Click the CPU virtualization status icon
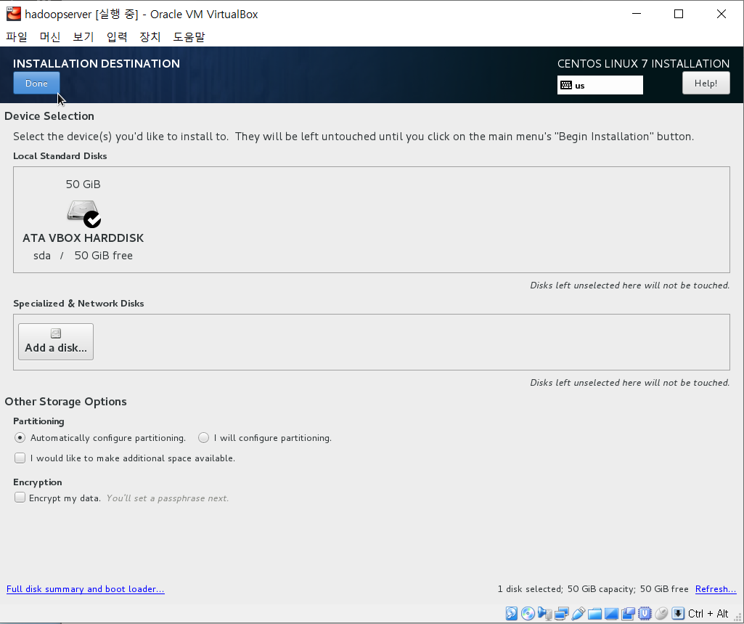The width and height of the screenshot is (744, 624). point(645,614)
